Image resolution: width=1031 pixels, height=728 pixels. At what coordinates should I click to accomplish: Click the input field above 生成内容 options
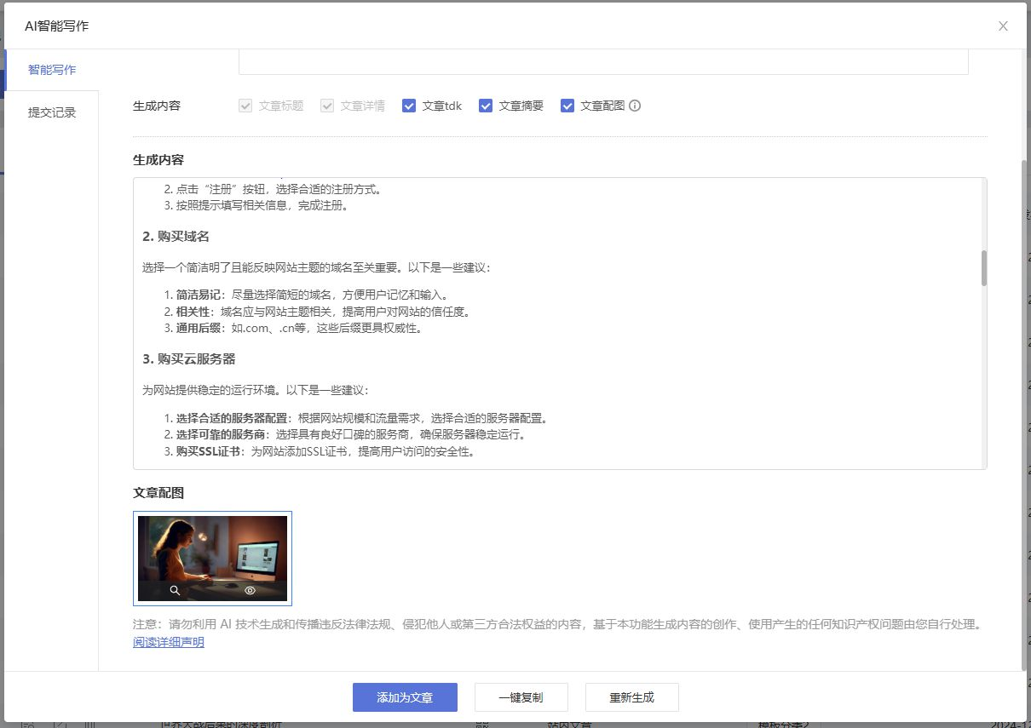tap(602, 62)
